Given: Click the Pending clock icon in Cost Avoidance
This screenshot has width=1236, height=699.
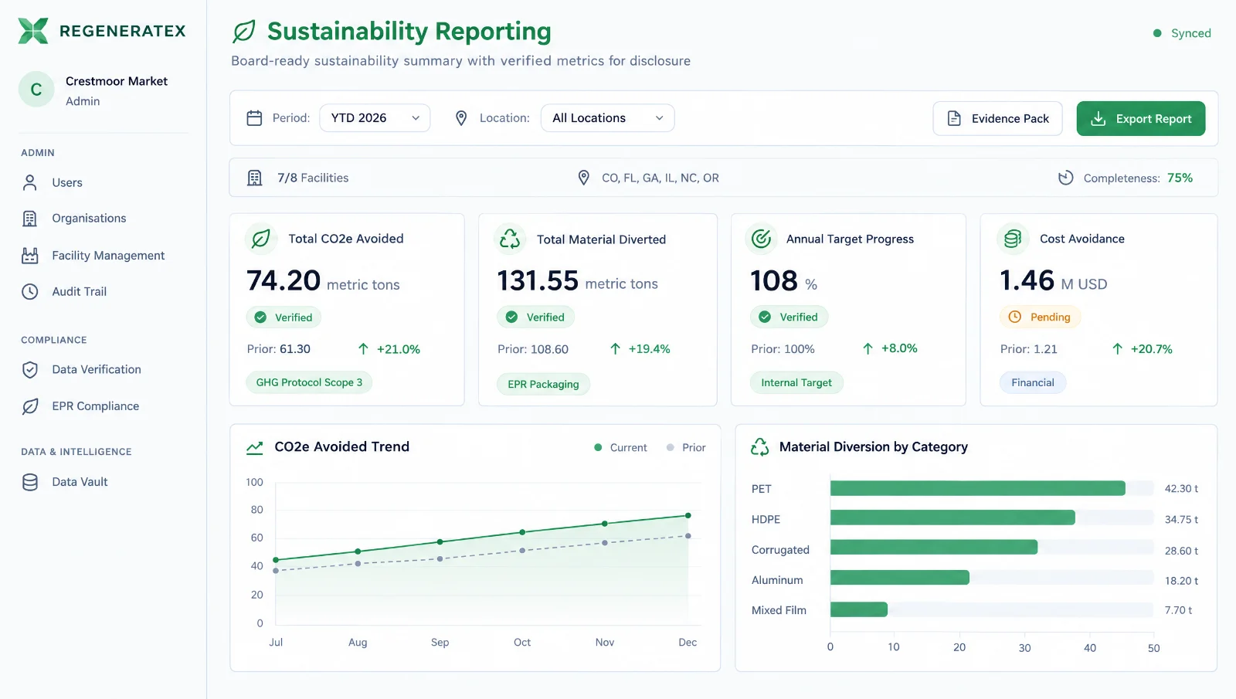Looking at the screenshot, I should click(1015, 317).
